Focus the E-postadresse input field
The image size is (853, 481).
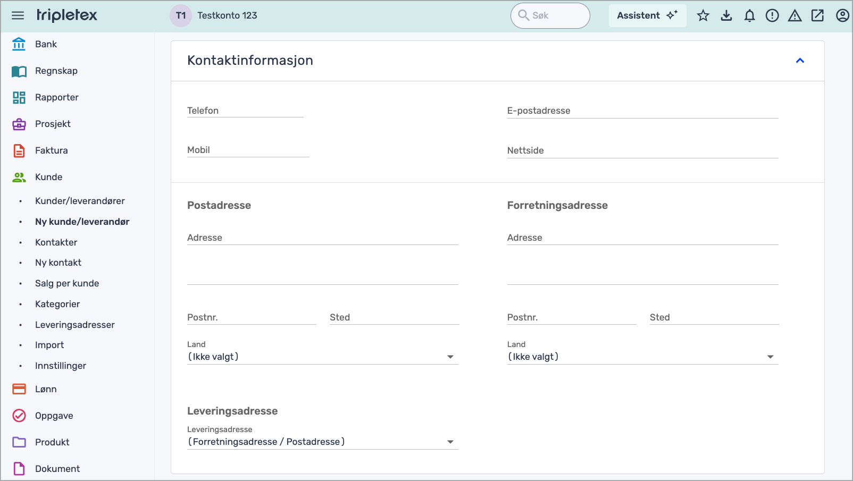pos(642,111)
